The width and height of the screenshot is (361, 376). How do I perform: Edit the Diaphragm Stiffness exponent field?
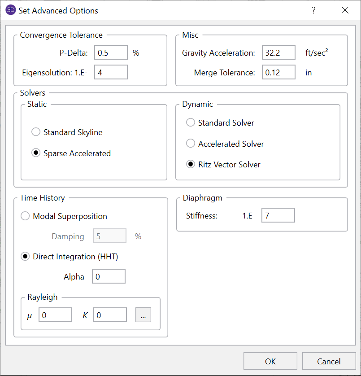(x=278, y=216)
